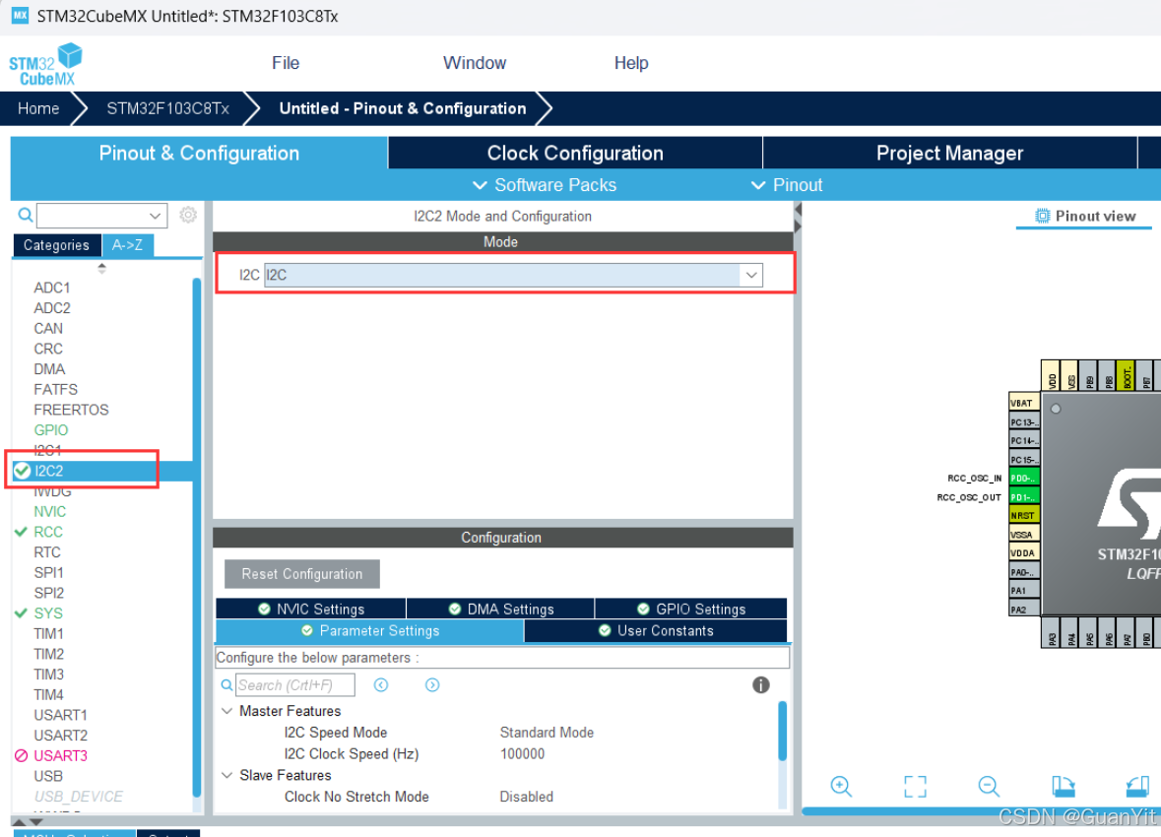
Task: Click the green PD1 RCC_OSC_OUT pin
Action: point(1024,497)
